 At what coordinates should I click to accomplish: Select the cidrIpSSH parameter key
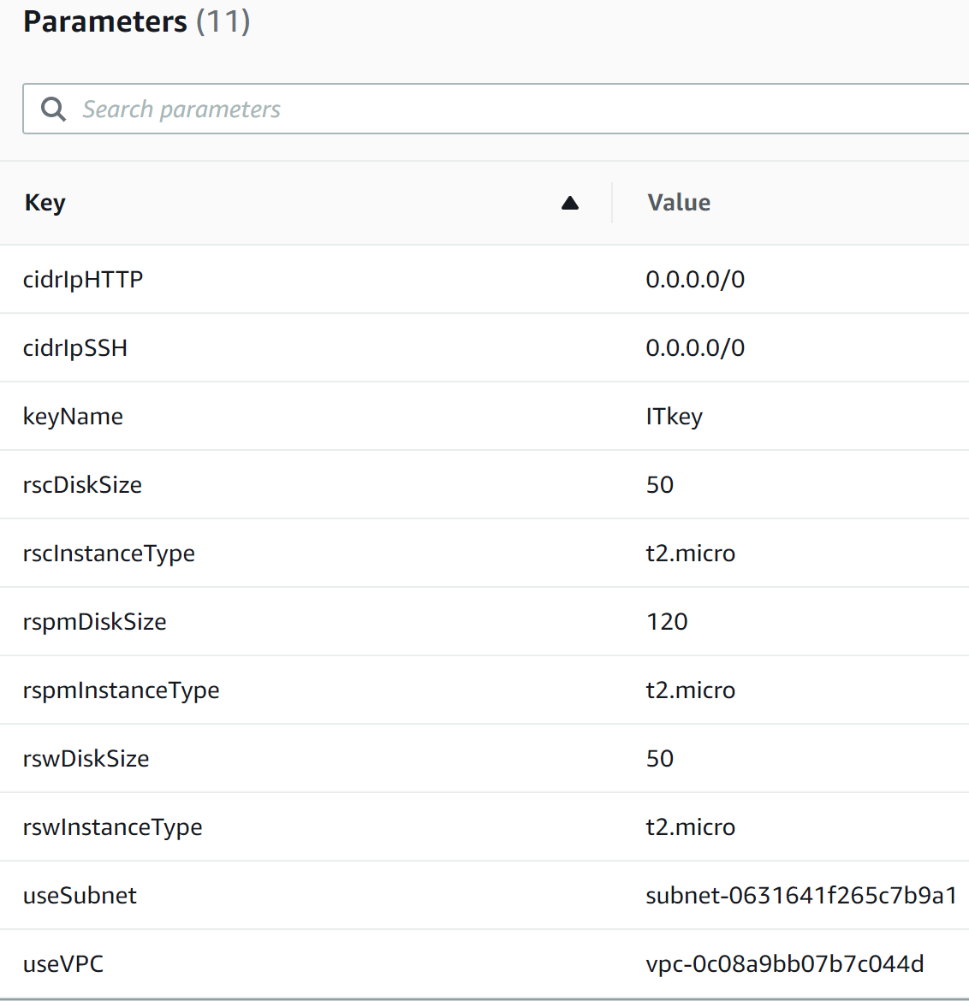(75, 347)
